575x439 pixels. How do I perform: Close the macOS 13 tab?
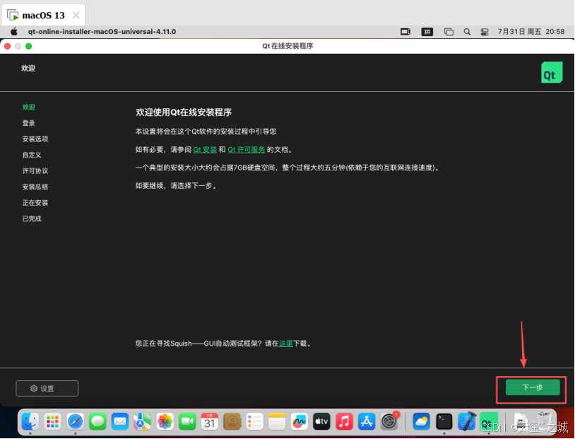coord(76,16)
